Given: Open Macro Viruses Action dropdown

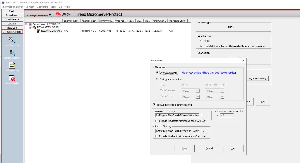Looking at the screenshot, I should (190, 97).
